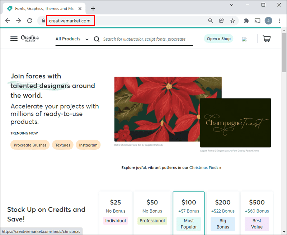Open the site navigation hamburger menu

coord(14,39)
